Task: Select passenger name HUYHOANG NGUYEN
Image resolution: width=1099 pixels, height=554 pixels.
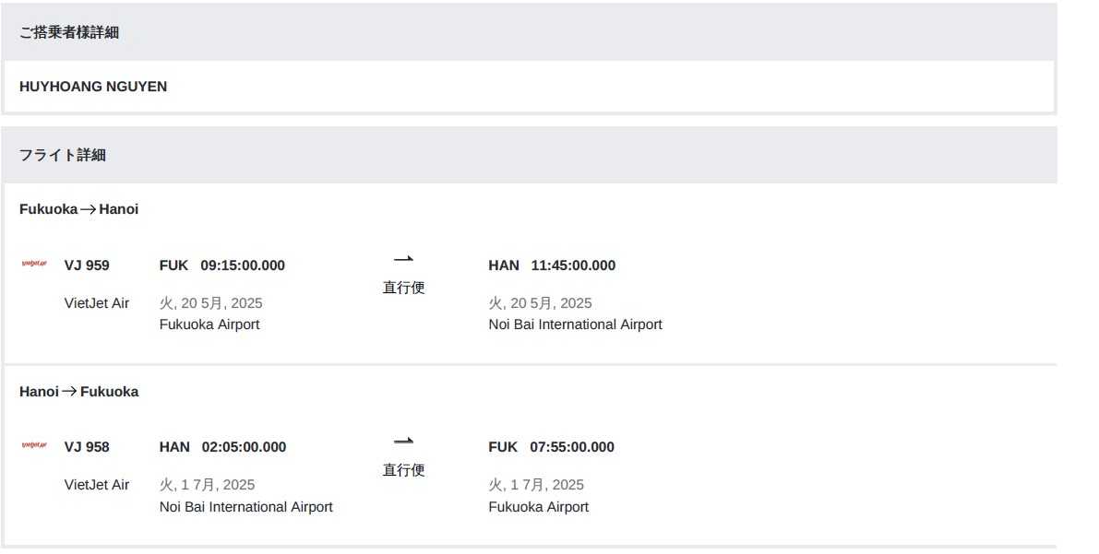Action: point(93,87)
